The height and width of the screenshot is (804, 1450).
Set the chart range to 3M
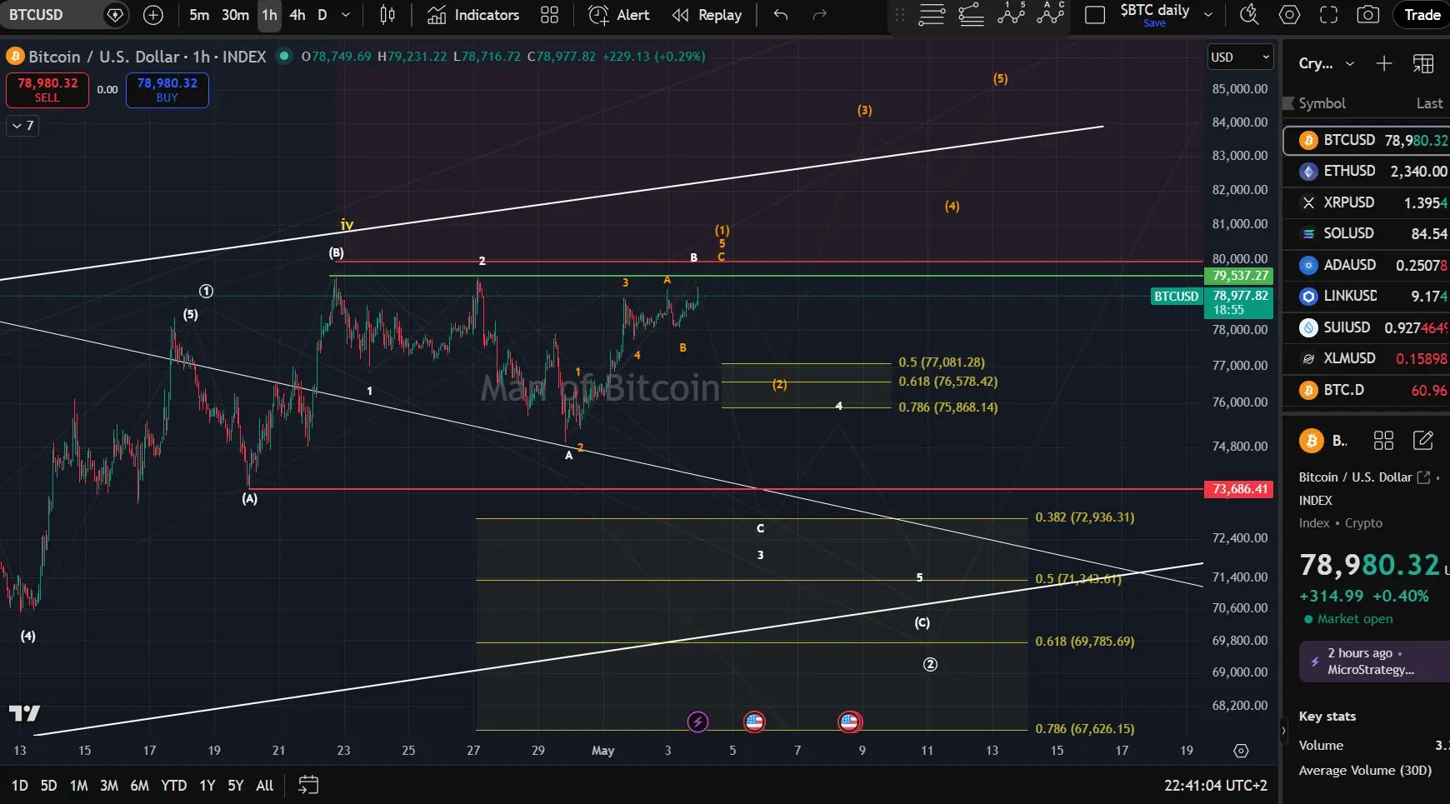(x=109, y=785)
